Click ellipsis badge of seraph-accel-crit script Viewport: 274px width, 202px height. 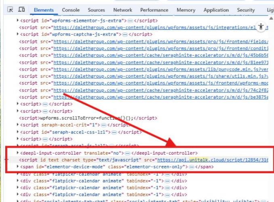[x=103, y=125]
